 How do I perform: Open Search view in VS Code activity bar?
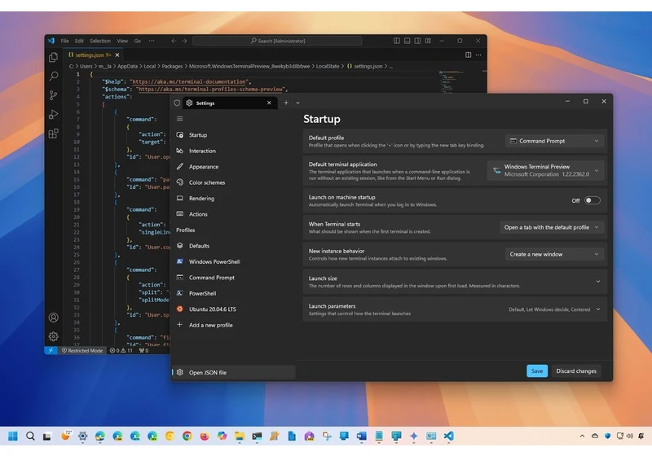(53, 76)
